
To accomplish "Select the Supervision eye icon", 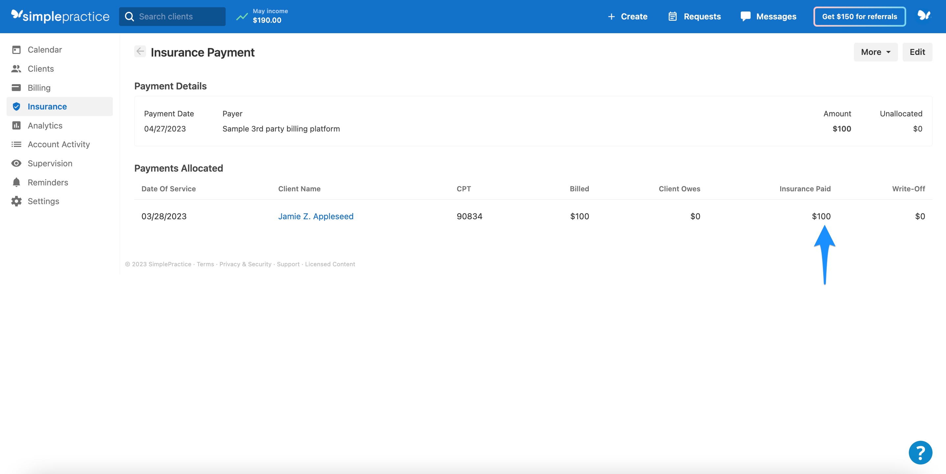I will [x=16, y=163].
